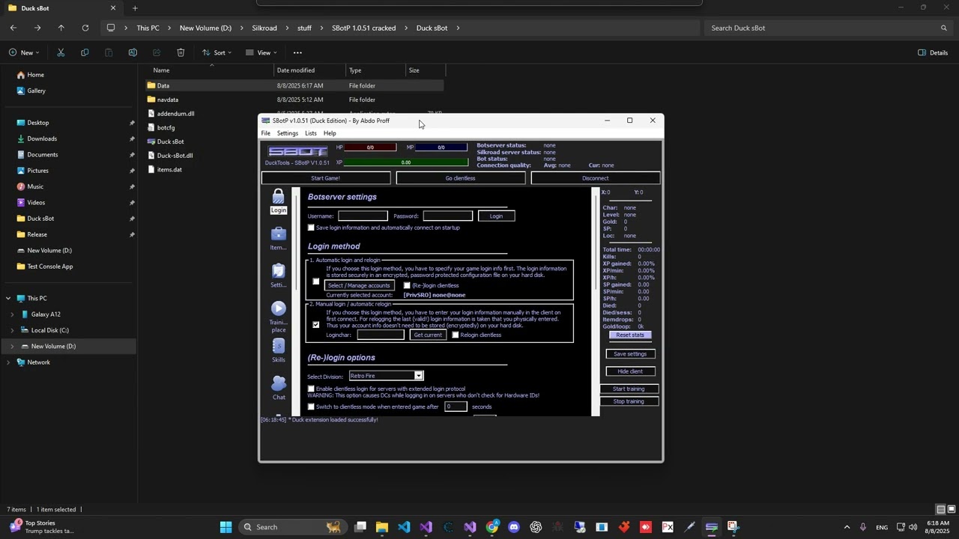The width and height of the screenshot is (959, 539).
Task: Select Silkroad in the address breadcrumb
Action: 264,28
